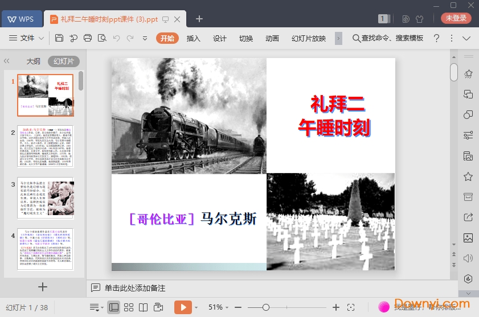The image size is (479, 317).
Task: Click the 未登录 login button
Action: (x=456, y=18)
